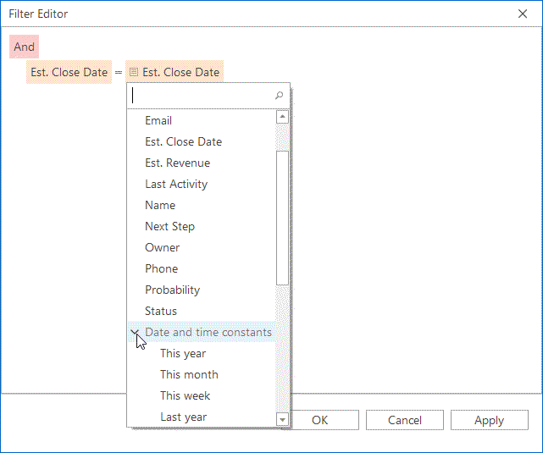Focus the search box in popup
The height and width of the screenshot is (453, 543).
[202, 96]
